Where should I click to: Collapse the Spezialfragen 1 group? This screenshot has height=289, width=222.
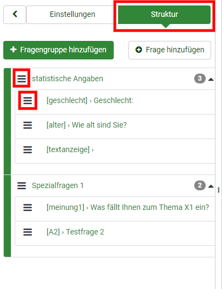[x=211, y=186]
